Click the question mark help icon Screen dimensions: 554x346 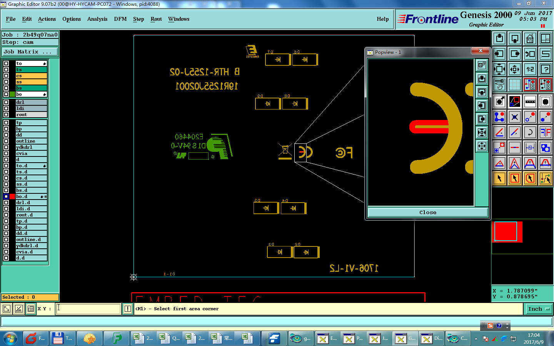(x=546, y=69)
